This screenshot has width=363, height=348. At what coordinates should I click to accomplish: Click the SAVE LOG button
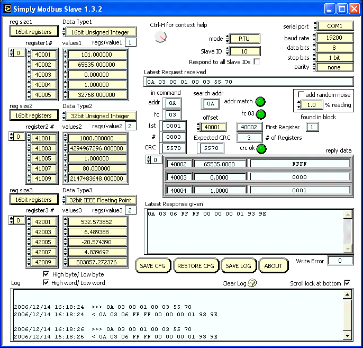(x=239, y=265)
